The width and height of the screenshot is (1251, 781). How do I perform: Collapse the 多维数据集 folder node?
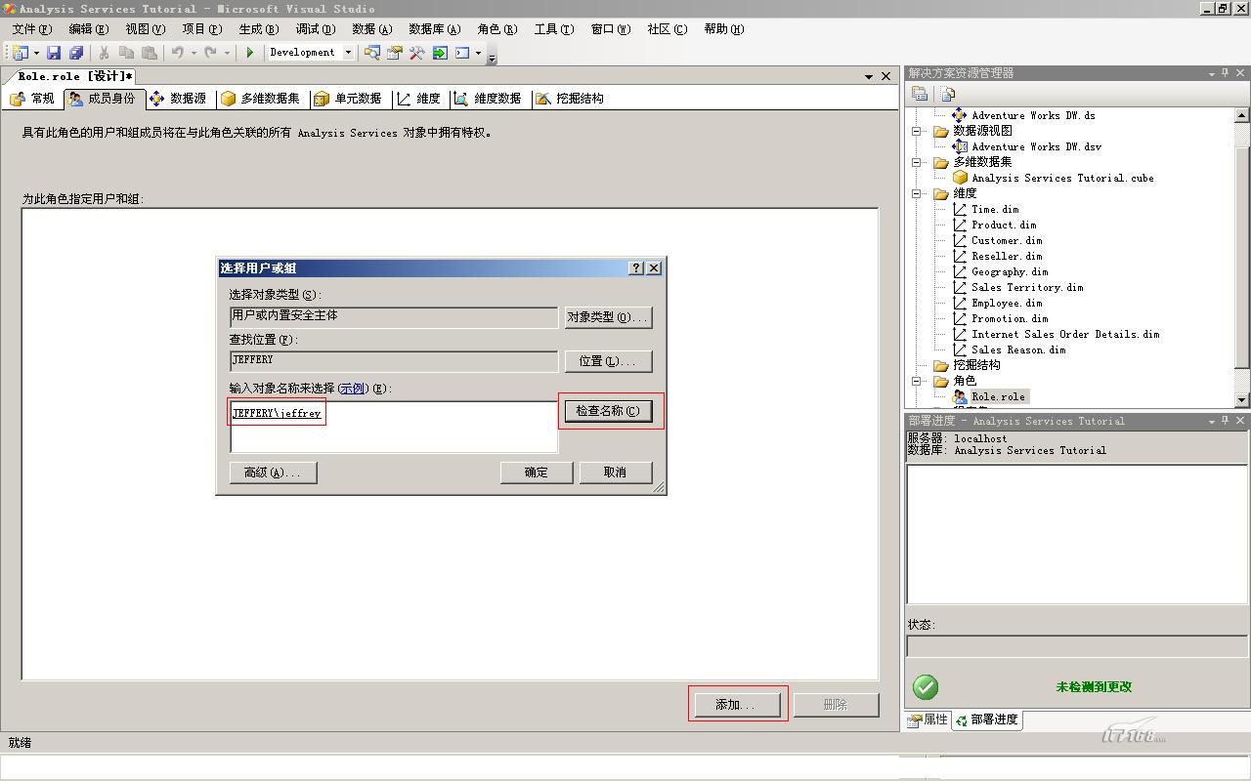(917, 162)
